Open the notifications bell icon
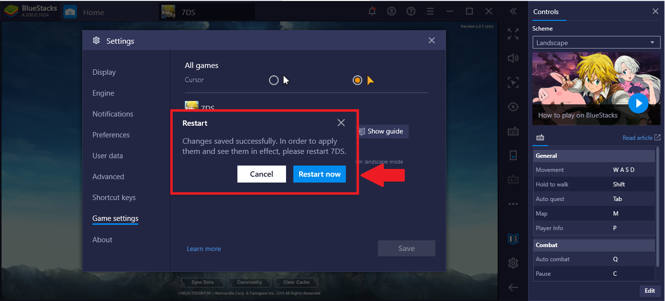Image resolution: width=665 pixels, height=301 pixels. pyautogui.click(x=372, y=11)
